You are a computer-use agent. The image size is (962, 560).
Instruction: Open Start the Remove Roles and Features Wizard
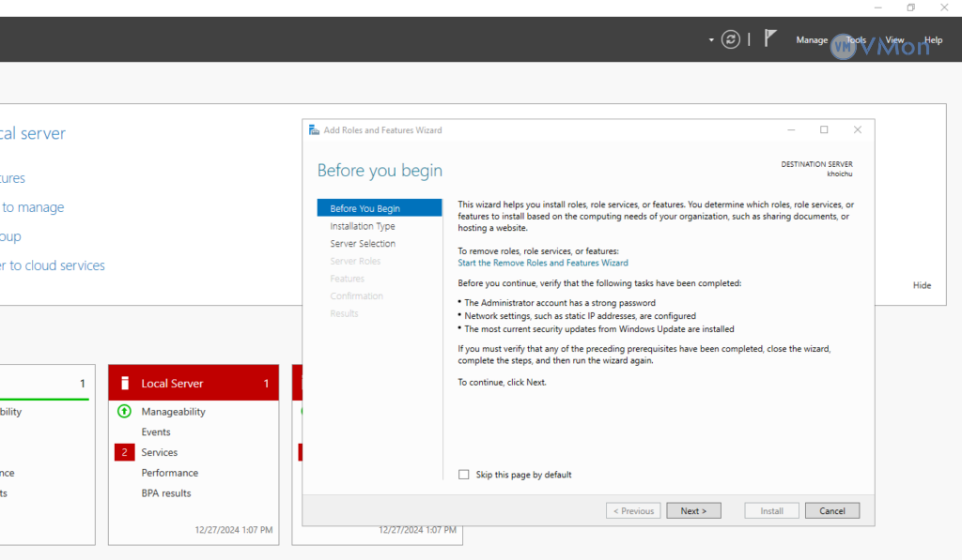coord(543,264)
